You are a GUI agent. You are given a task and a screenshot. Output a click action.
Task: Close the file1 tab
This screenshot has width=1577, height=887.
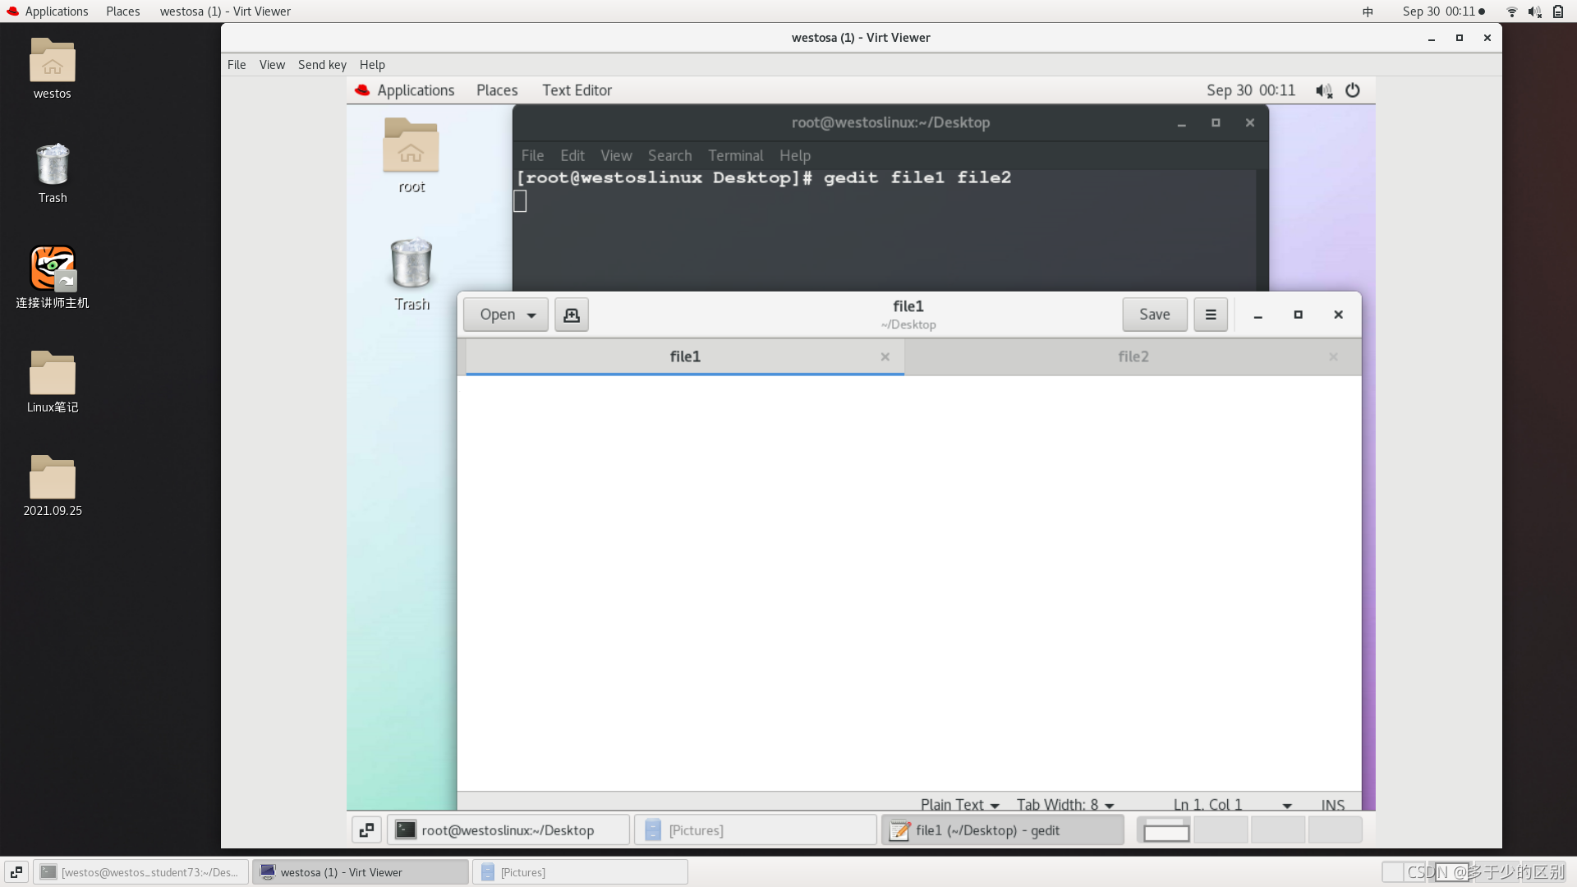(x=885, y=356)
